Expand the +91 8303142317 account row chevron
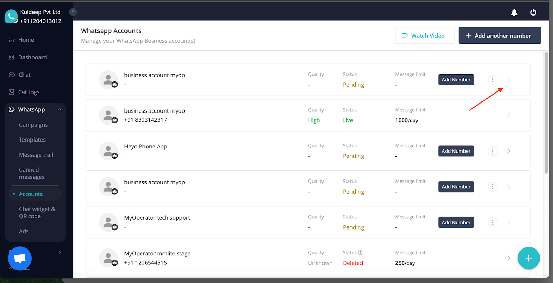The width and height of the screenshot is (553, 283). click(x=509, y=116)
